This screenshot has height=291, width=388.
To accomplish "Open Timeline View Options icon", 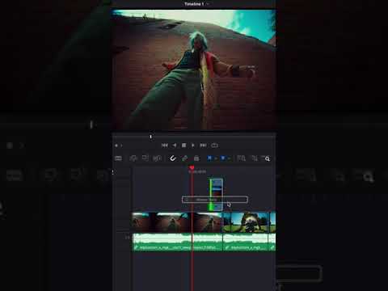I will 118,158.
